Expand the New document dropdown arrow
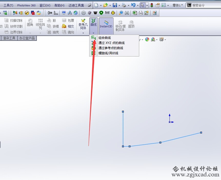Screen dimensions: 221x180 (101, 5)
